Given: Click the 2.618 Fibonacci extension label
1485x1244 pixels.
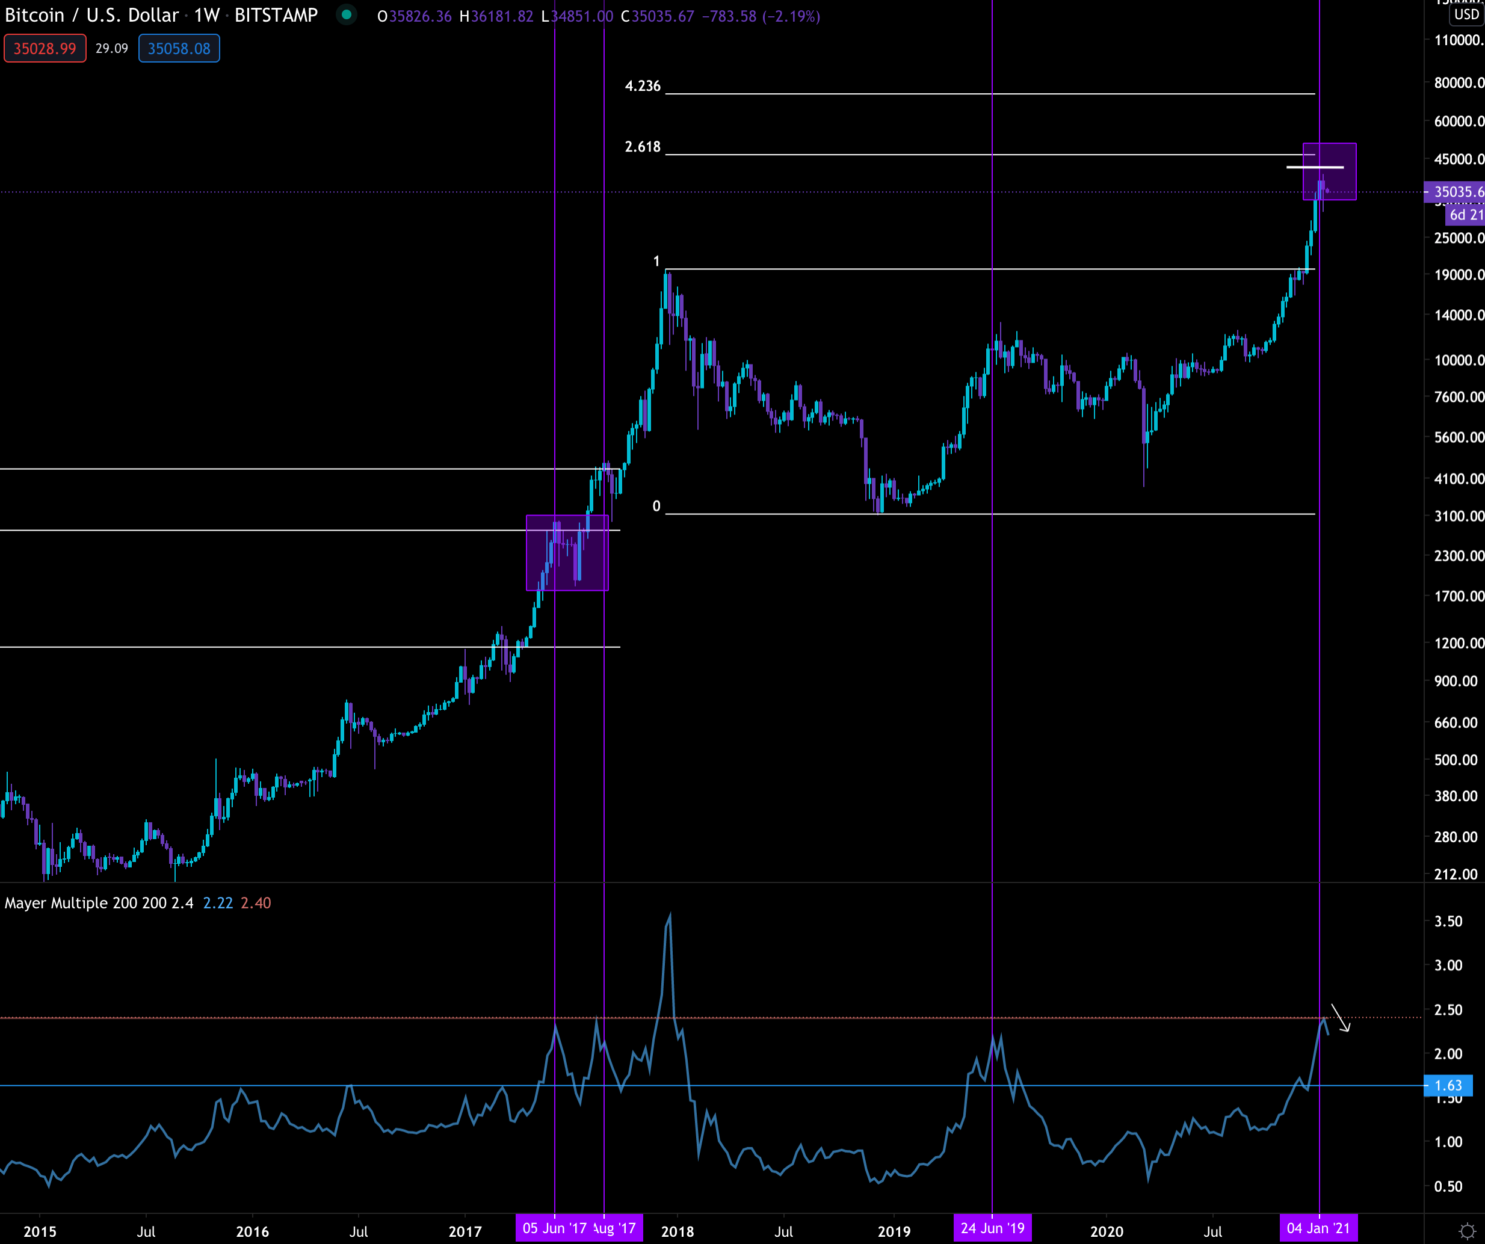Looking at the screenshot, I should click(x=642, y=147).
